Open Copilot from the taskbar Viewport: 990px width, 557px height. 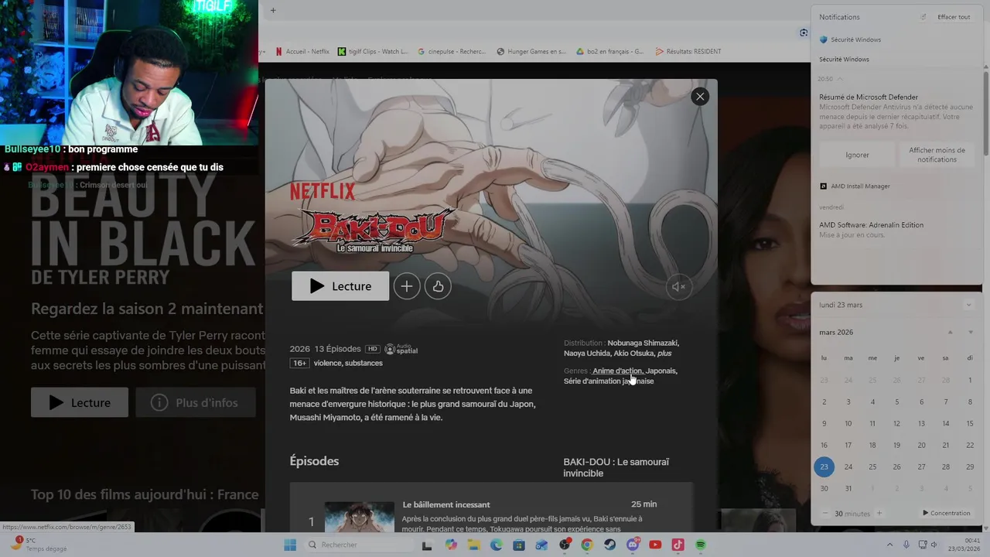click(451, 545)
